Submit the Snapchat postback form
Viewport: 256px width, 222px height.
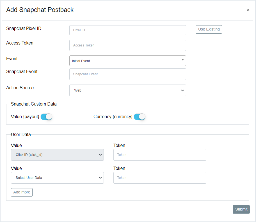pos(241,209)
